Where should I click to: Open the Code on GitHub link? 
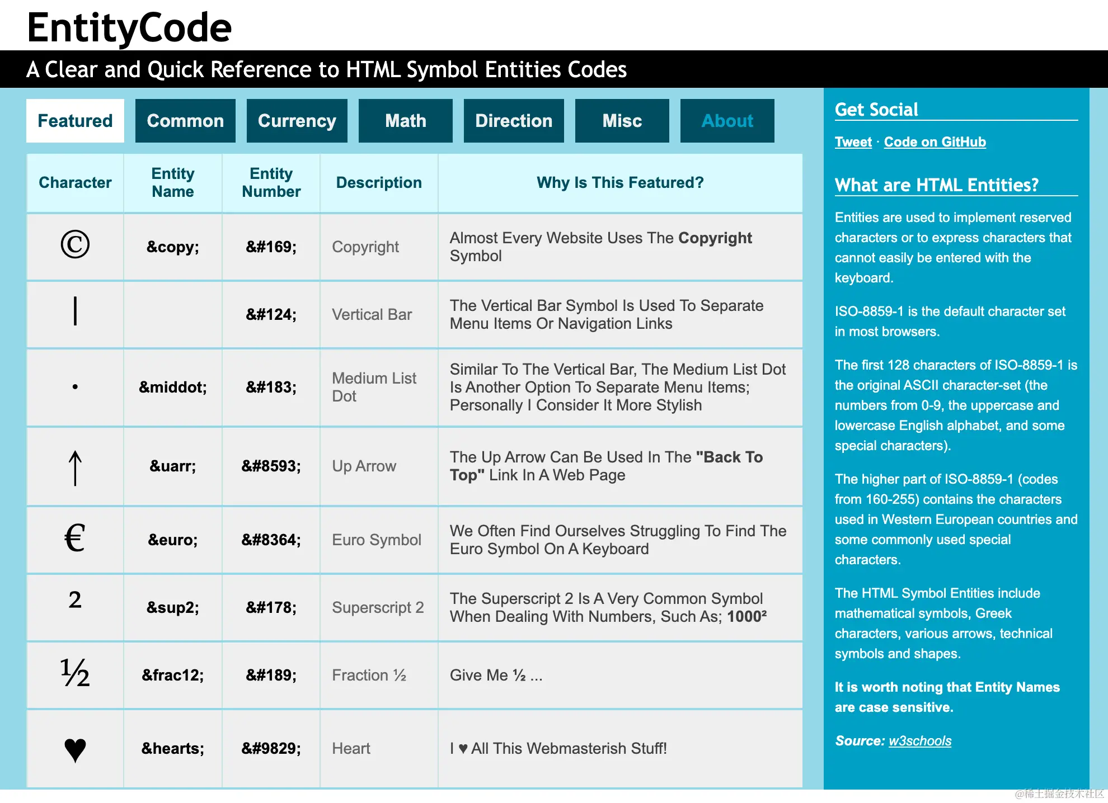pos(935,142)
